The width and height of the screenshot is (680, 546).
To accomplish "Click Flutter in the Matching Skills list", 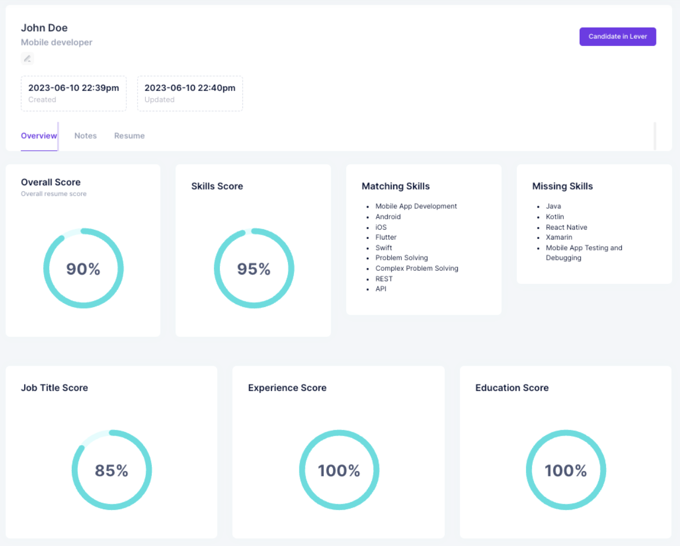I will click(386, 237).
